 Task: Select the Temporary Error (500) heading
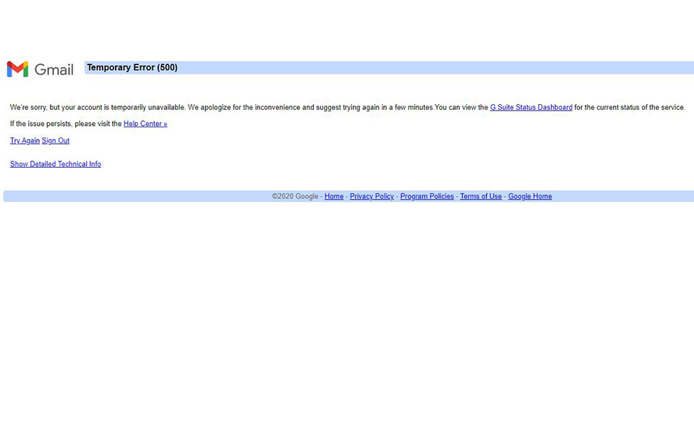(132, 68)
